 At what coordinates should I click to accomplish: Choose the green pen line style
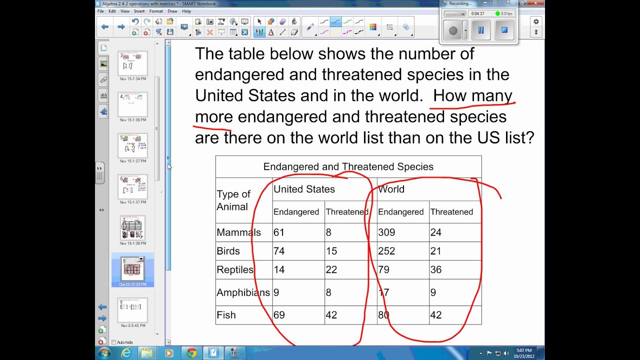pos(347,21)
